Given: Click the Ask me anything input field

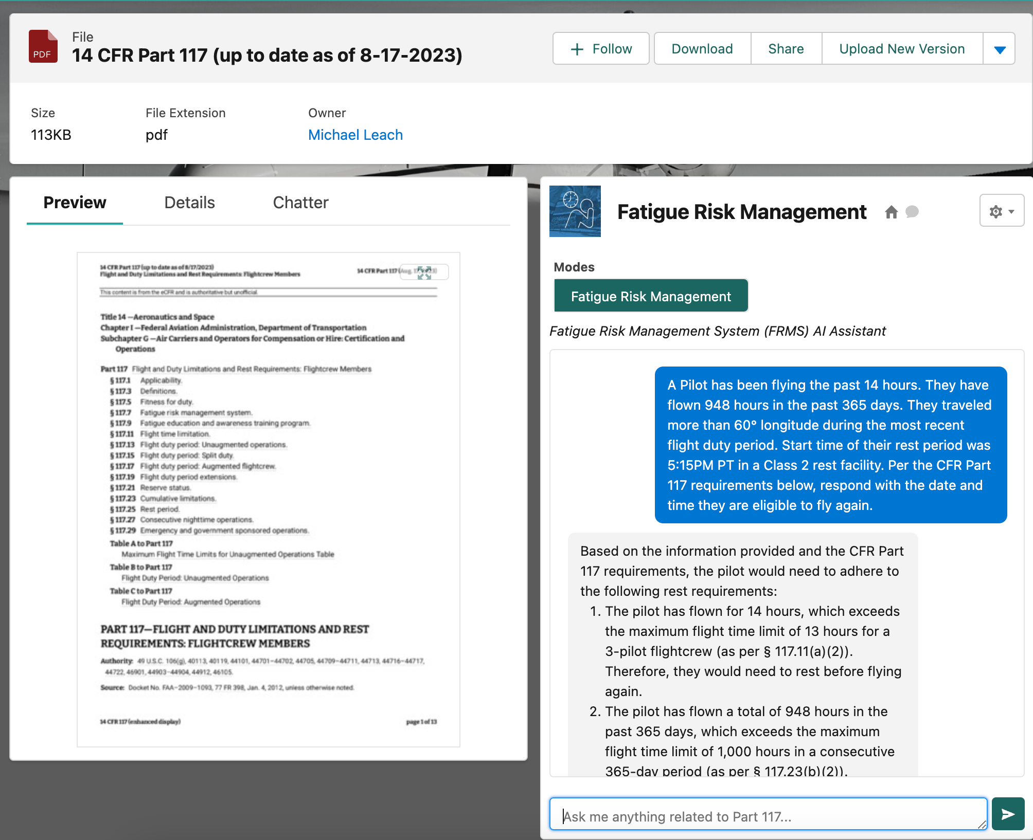Looking at the screenshot, I should click(769, 814).
